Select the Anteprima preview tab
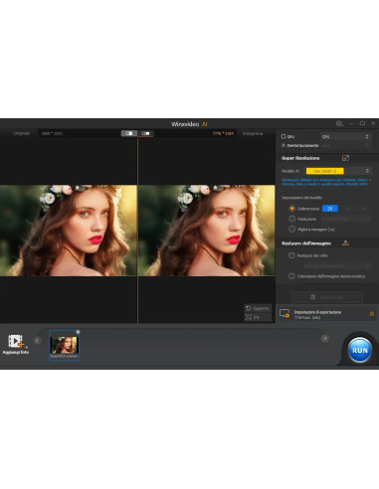 253,133
